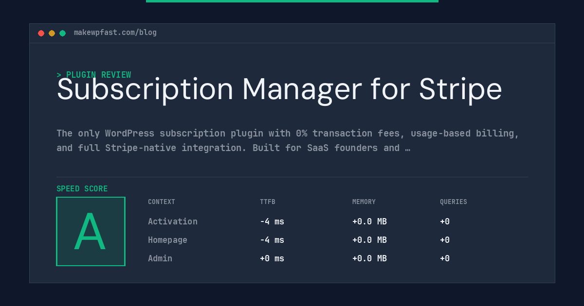Viewport: 584px width, 306px height.
Task: Select the Admin row label
Action: click(x=160, y=258)
